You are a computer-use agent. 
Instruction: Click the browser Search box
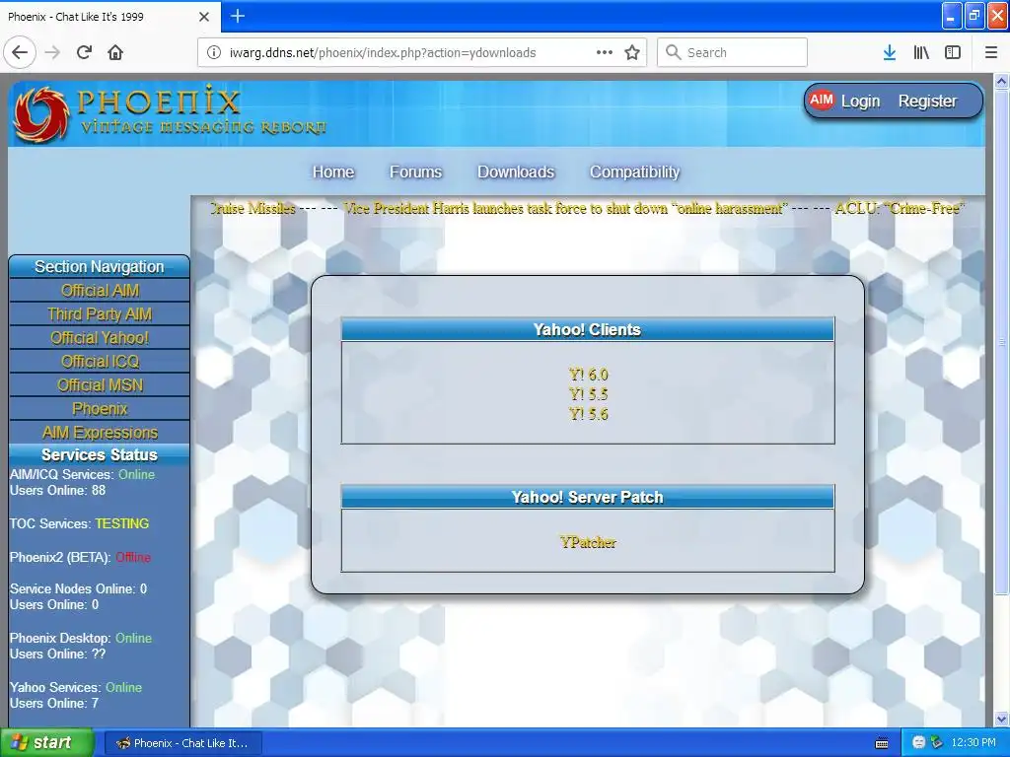[733, 52]
